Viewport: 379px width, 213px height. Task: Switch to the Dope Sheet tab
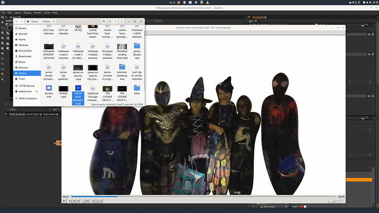coord(49,114)
